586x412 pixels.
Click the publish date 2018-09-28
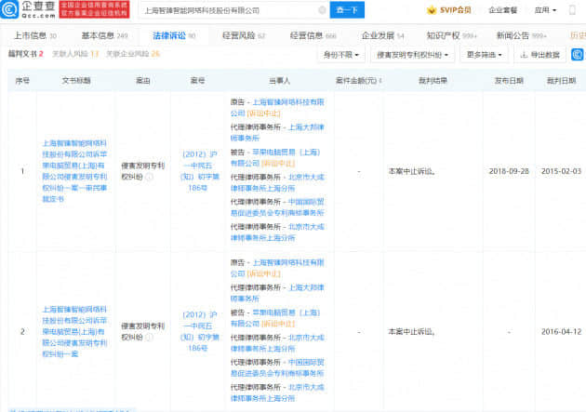click(x=509, y=171)
